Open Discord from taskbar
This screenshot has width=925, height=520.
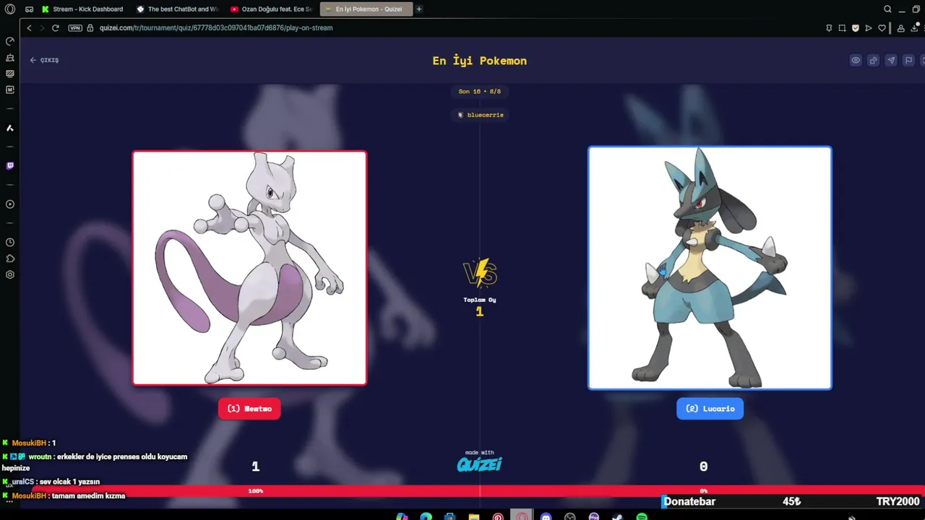pos(546,517)
